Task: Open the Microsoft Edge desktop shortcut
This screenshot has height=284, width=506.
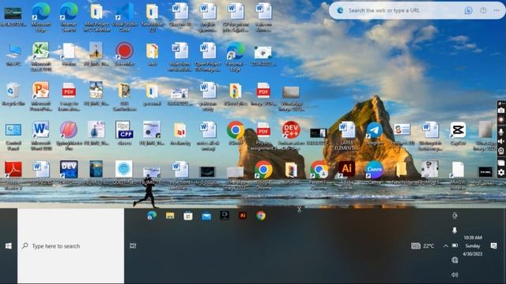Action: tap(41, 17)
